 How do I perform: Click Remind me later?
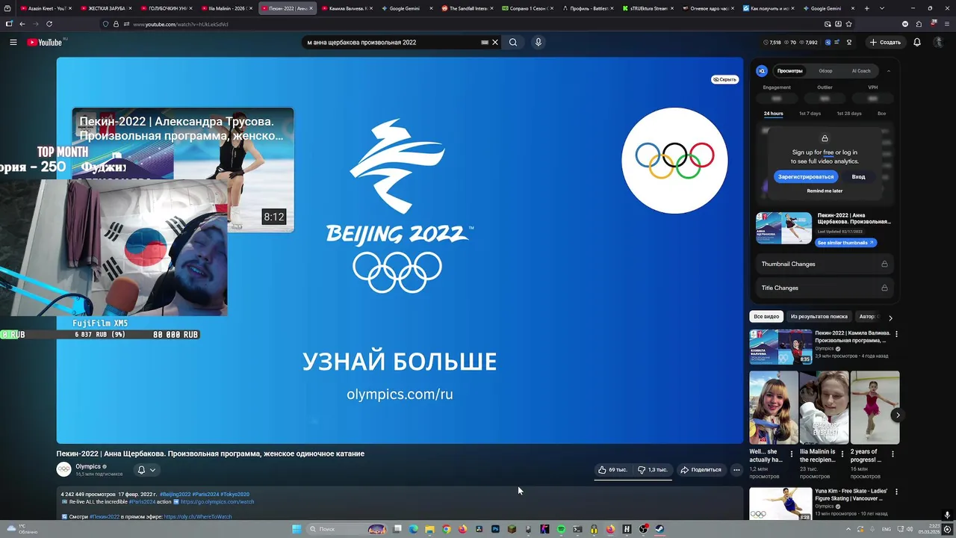825,191
